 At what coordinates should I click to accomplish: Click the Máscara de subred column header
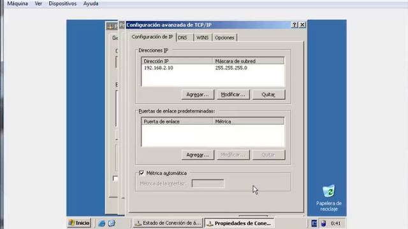(x=248, y=61)
